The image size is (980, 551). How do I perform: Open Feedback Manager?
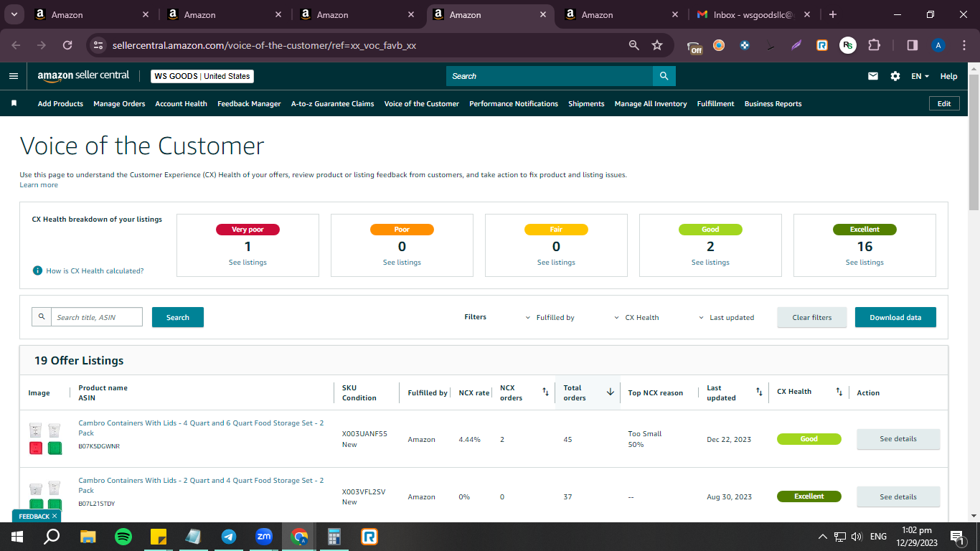pos(249,103)
